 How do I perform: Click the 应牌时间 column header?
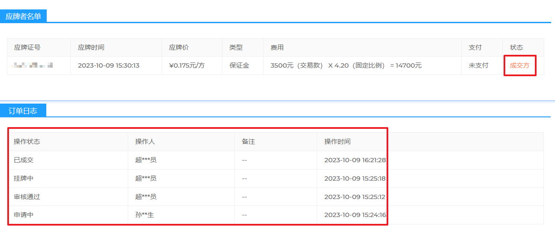(91, 48)
